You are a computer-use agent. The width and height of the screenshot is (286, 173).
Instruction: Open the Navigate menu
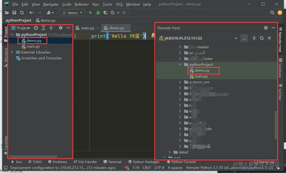[51, 4]
